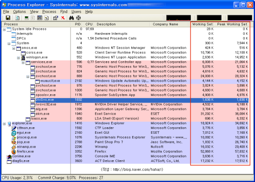Click the procexp.exe process icon

[x=14, y=138]
